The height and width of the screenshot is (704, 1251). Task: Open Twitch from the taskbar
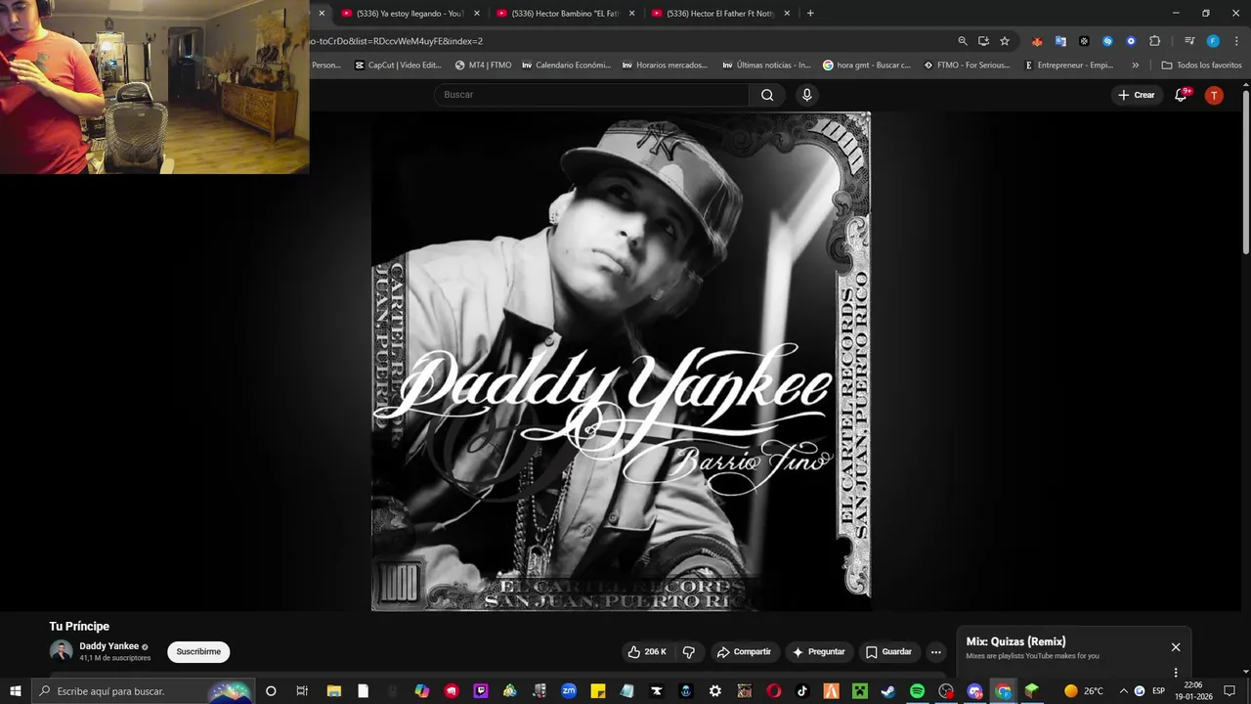click(481, 691)
